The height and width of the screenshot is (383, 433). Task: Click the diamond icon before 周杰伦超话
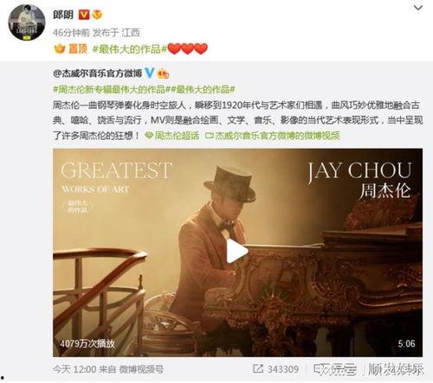[149, 135]
